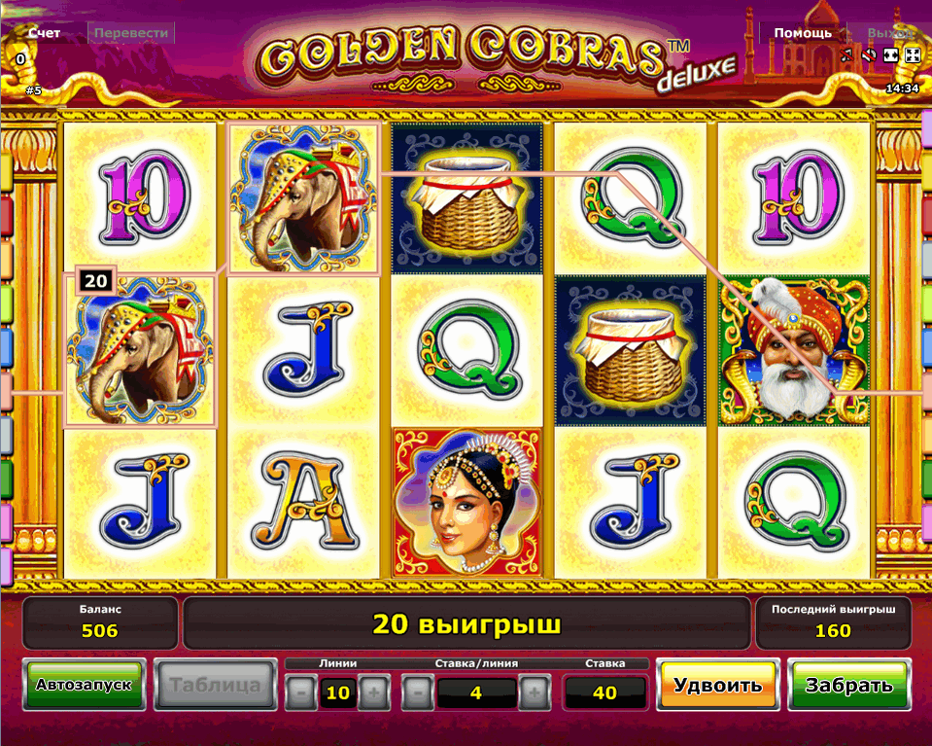Click the Выход menu item
The width and height of the screenshot is (932, 746).
[x=890, y=33]
